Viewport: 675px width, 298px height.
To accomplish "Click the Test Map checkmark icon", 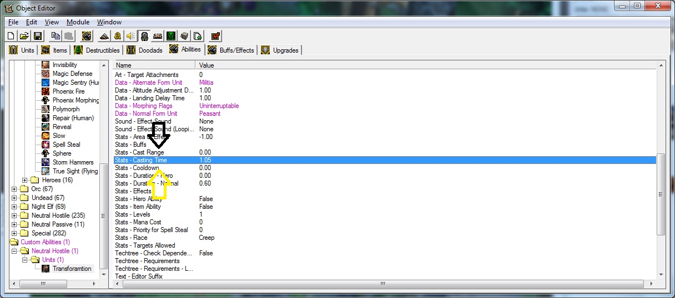I will (x=215, y=35).
